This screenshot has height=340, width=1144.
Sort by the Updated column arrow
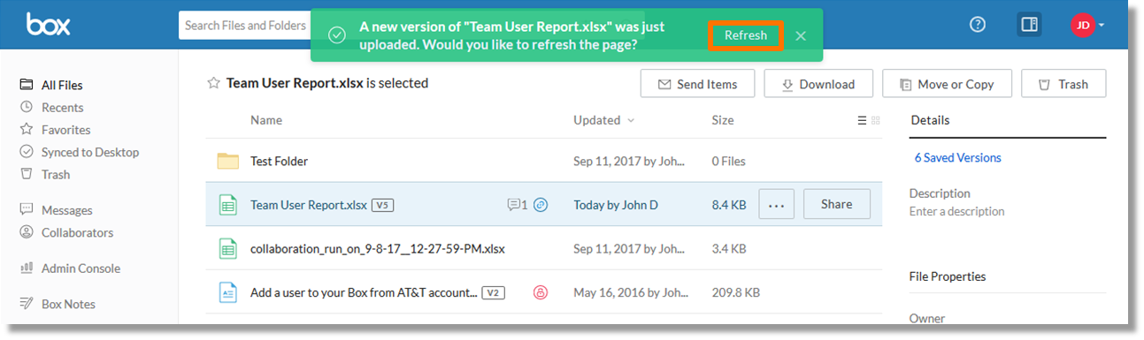click(631, 121)
